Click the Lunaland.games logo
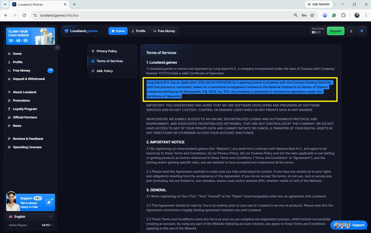Screen dimensions: 371x233 tap(81, 31)
